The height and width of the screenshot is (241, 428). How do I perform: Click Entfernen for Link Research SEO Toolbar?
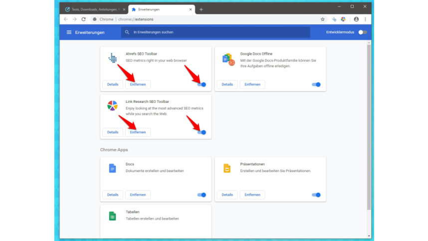click(x=138, y=132)
